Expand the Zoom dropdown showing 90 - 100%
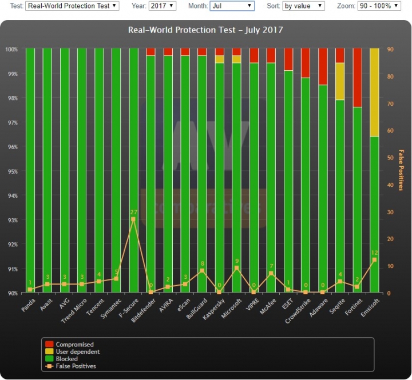Image resolution: width=412 pixels, height=380 pixels. (379, 6)
